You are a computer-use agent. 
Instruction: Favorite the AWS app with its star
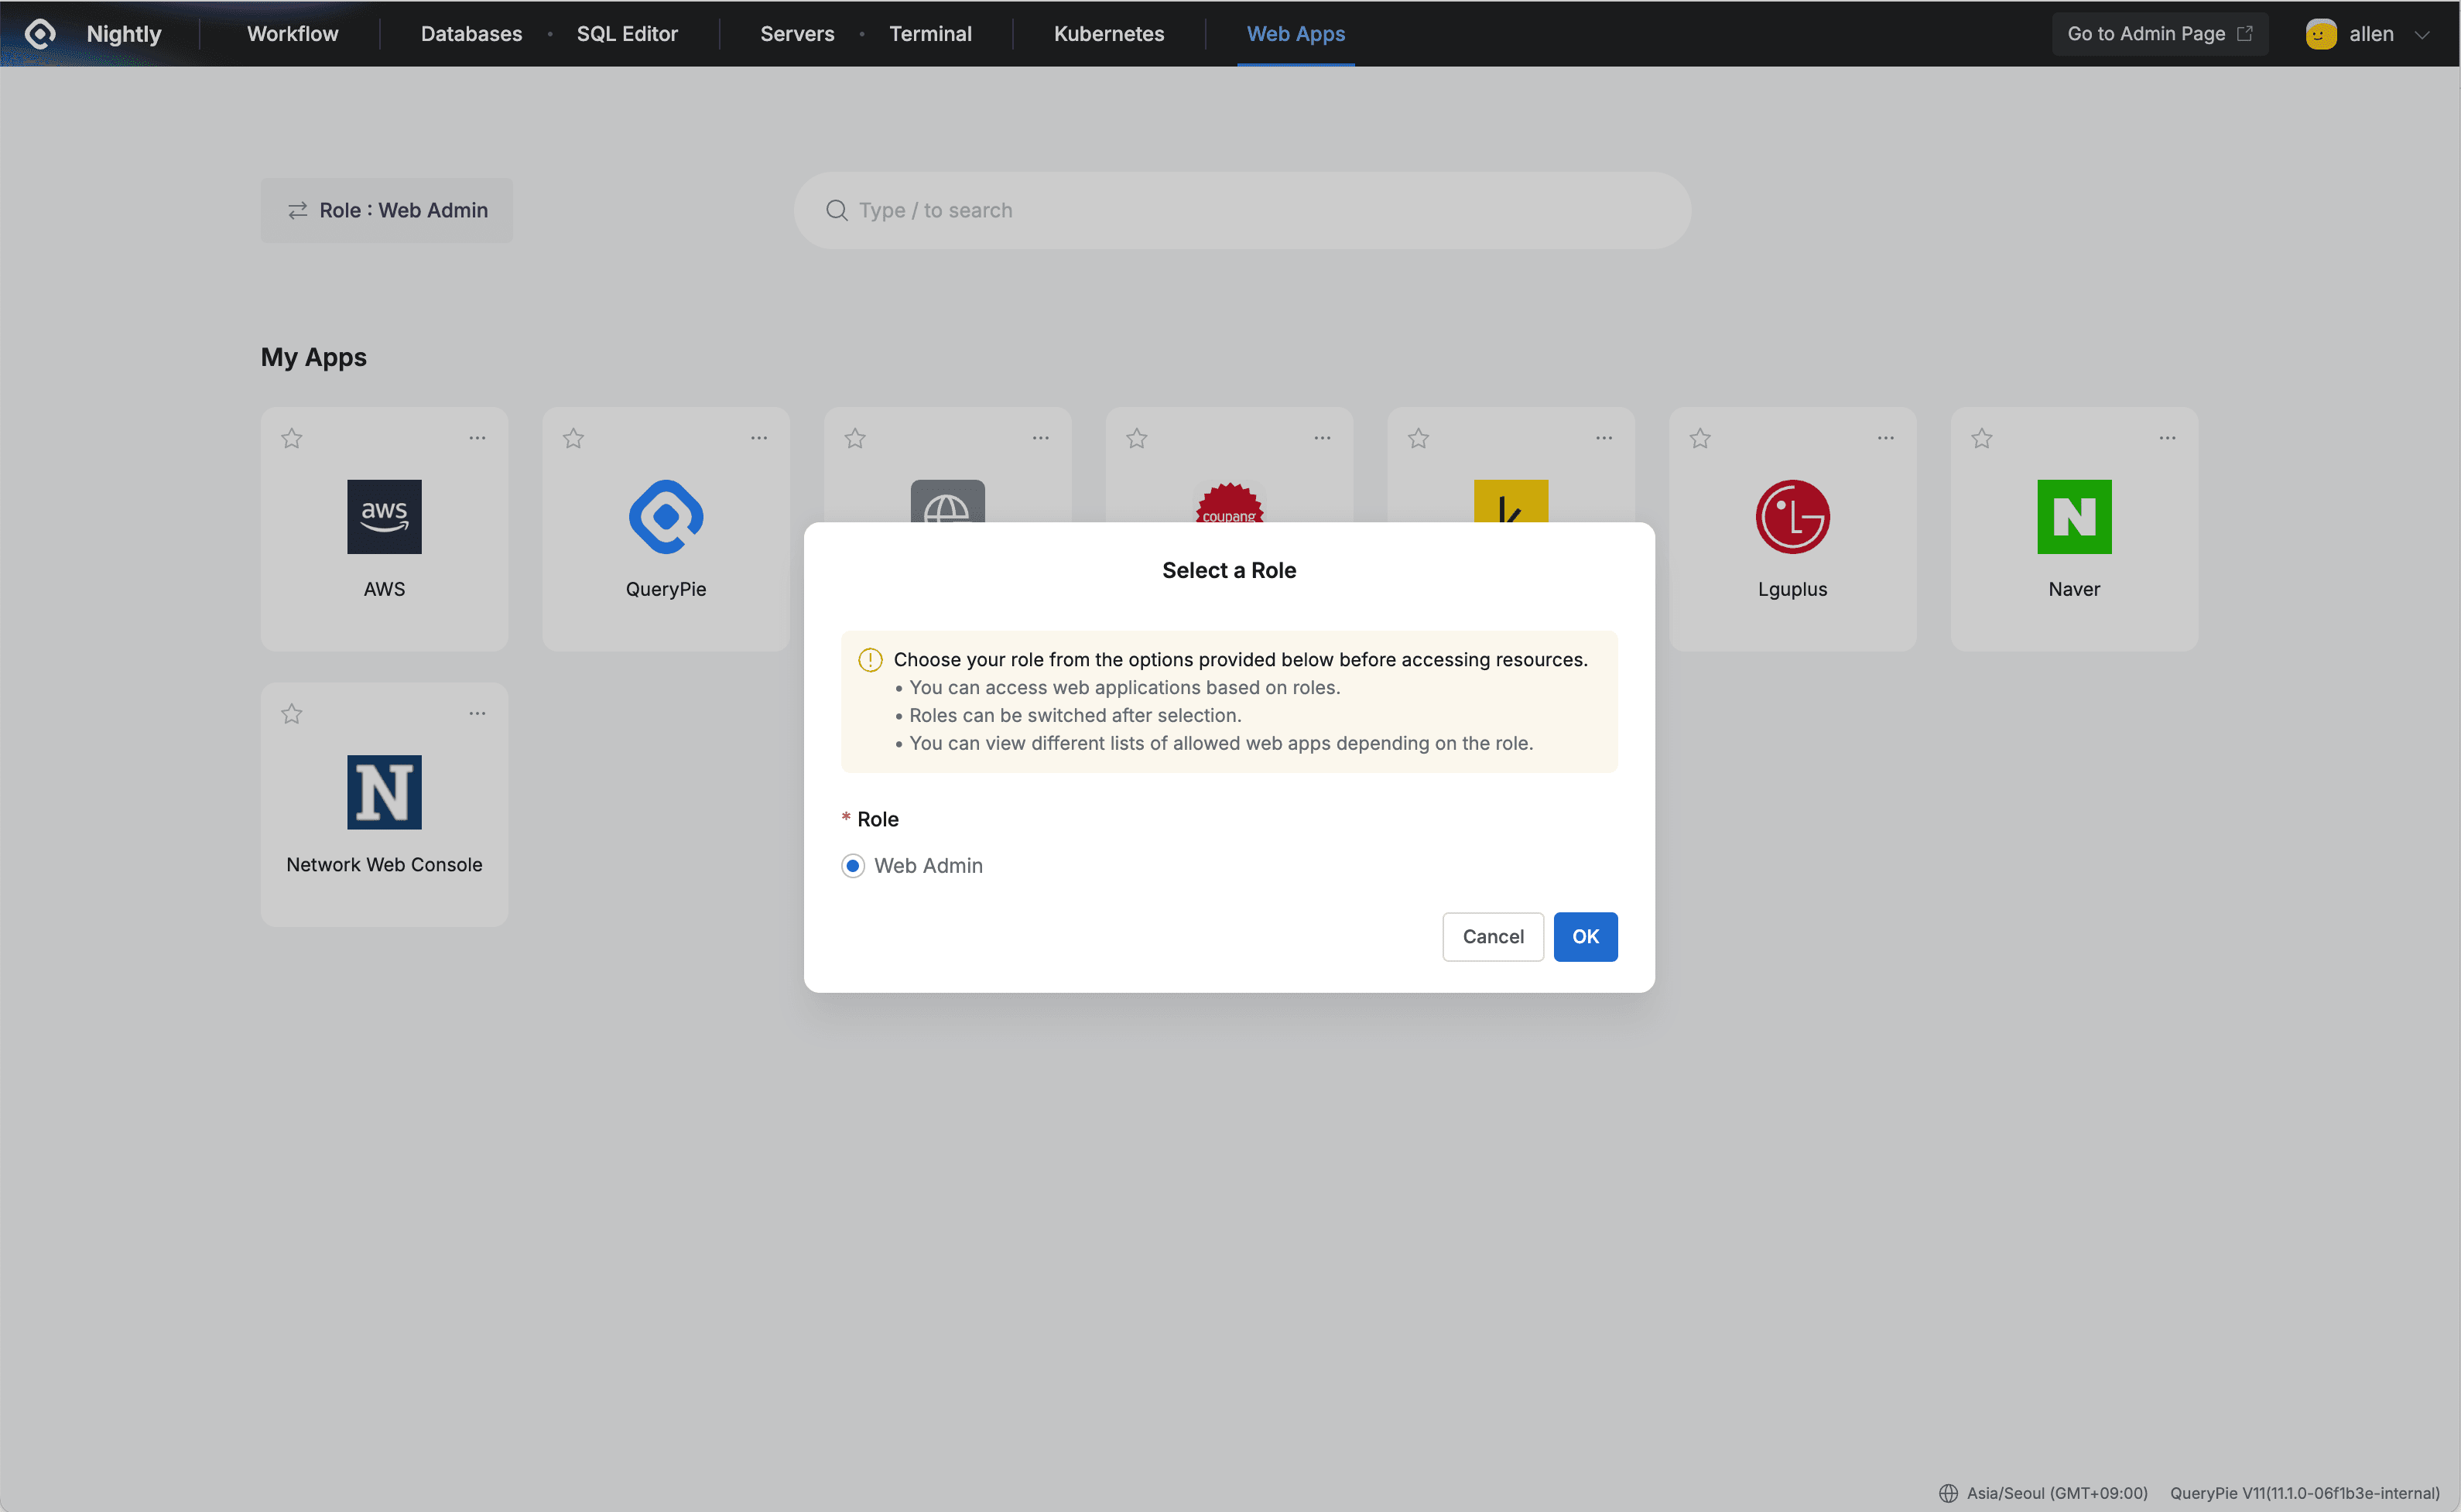(x=291, y=437)
